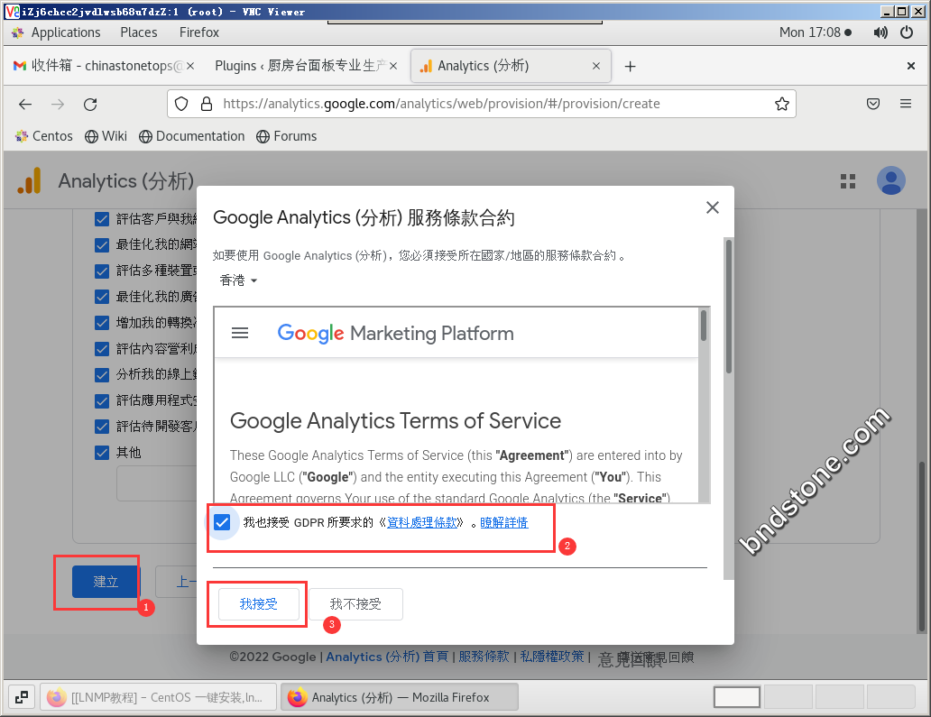Screen dimensions: 931x717
Task: Open the Marketing Platform hamburger menu
Action: [240, 333]
